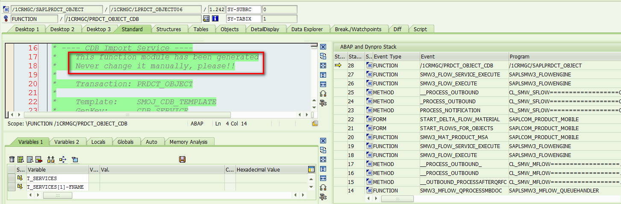Click the SY-SUBRC value field
Screen dimensions: 621x204
[x=280, y=9]
